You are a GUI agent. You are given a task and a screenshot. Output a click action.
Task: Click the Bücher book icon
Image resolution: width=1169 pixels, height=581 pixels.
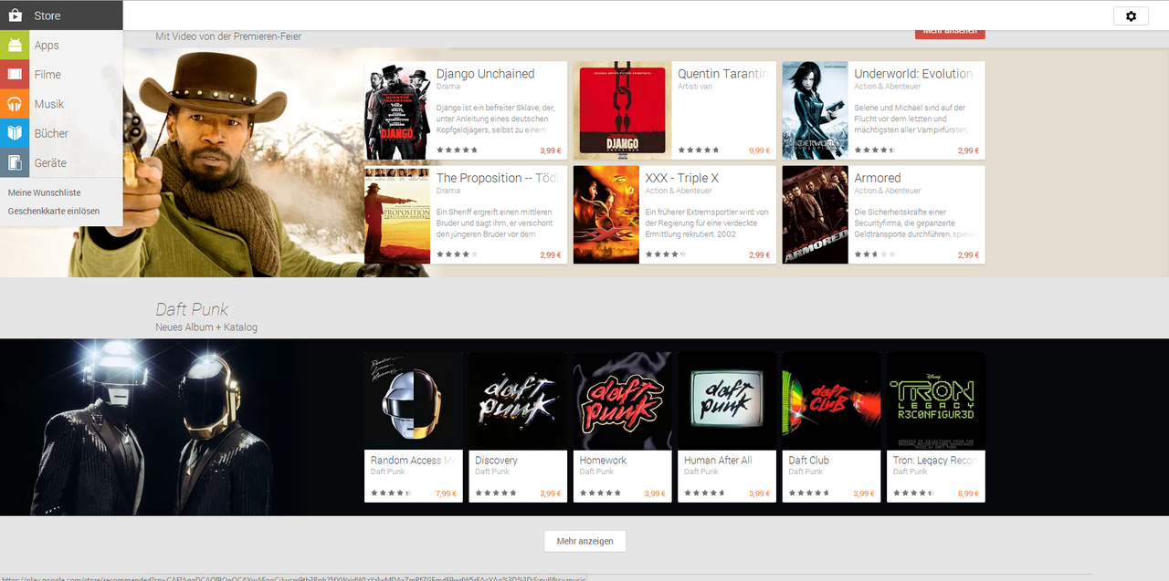pos(15,133)
